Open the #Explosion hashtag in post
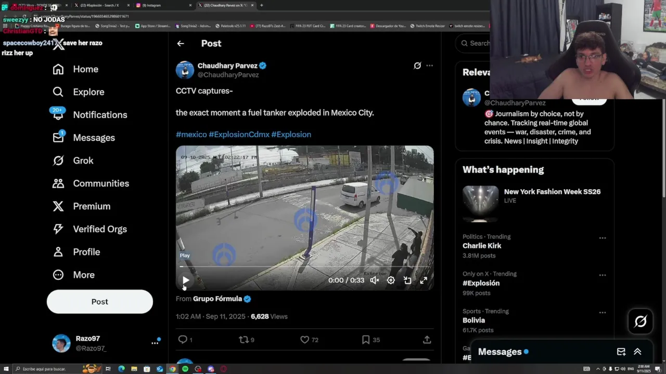Viewport: 666px width, 374px height. pyautogui.click(x=291, y=135)
